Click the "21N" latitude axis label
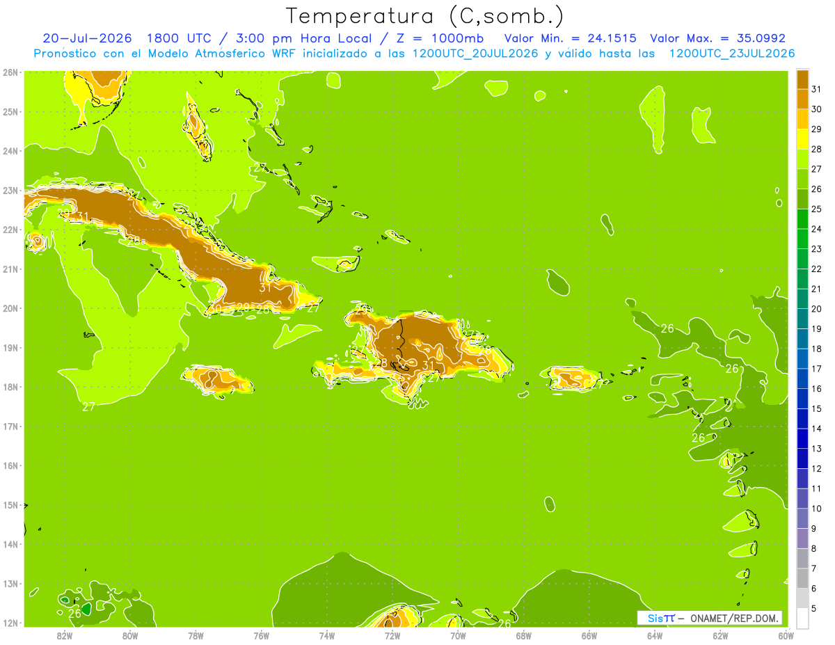 tap(10, 269)
